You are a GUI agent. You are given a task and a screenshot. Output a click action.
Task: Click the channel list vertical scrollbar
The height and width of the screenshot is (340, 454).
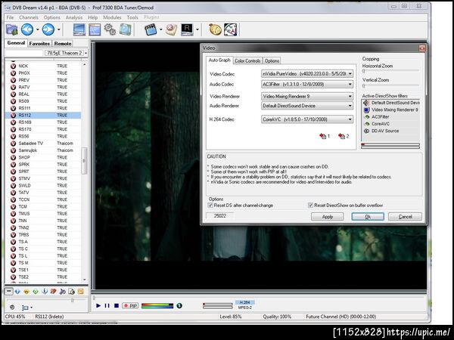pos(85,172)
